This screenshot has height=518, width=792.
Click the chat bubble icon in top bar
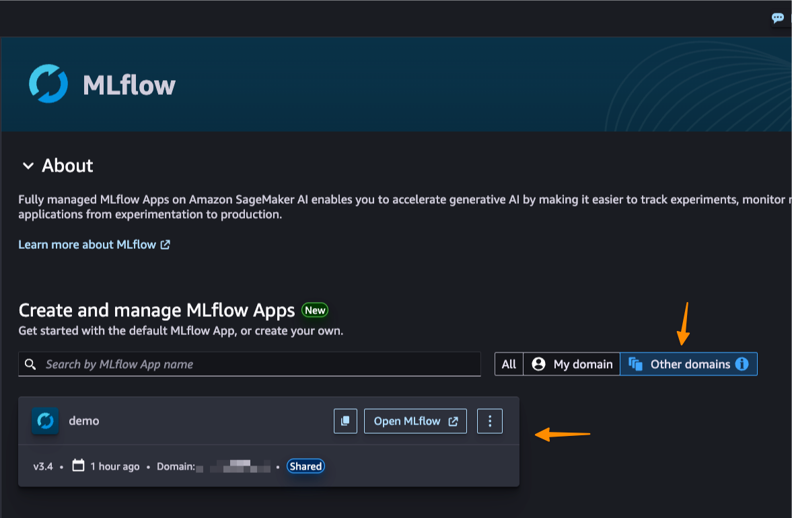[x=778, y=18]
